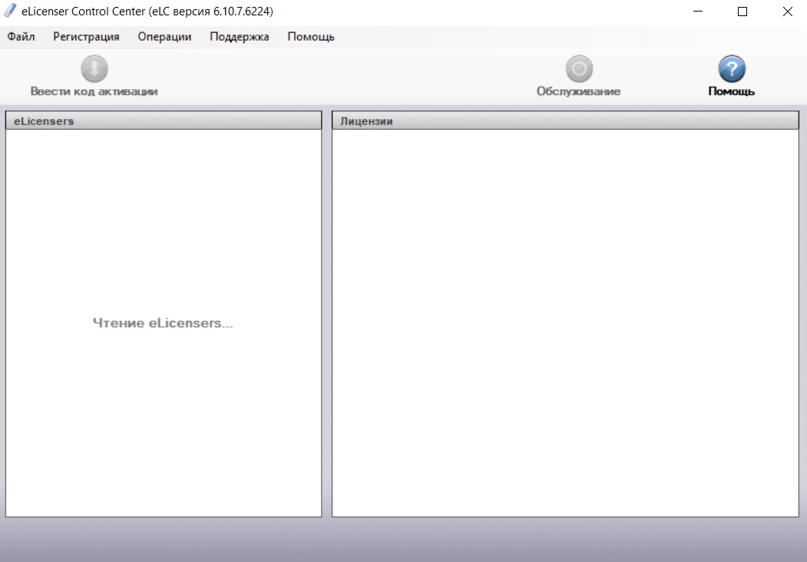The height and width of the screenshot is (562, 807).
Task: Open the Операции menu
Action: [x=164, y=37]
